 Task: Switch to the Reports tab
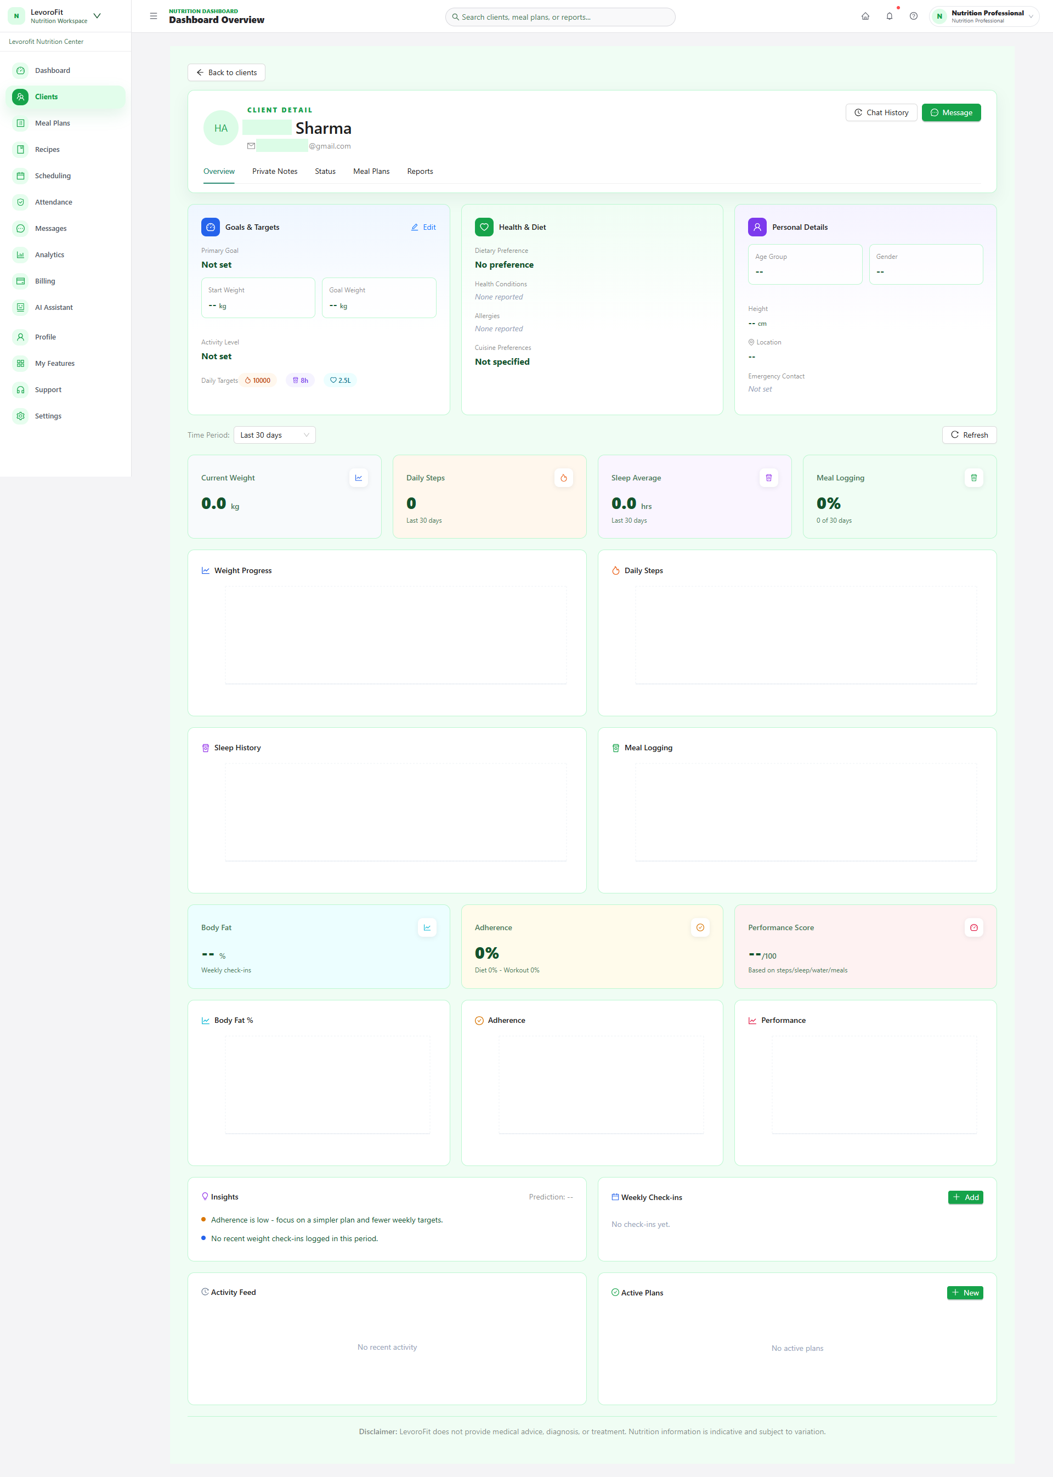click(x=420, y=171)
